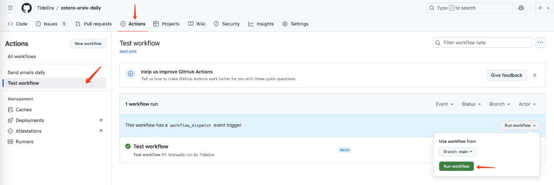The height and width of the screenshot is (185, 554).
Task: Open the Pull requests tab
Action: [93, 24]
